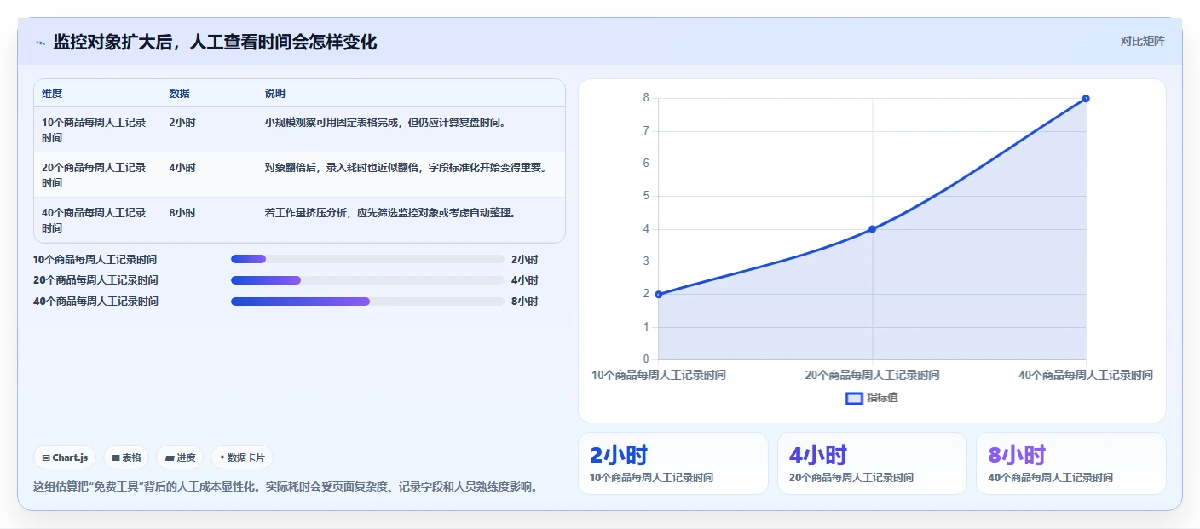
Task: Click the chart data point at value 8
Action: (x=1086, y=98)
